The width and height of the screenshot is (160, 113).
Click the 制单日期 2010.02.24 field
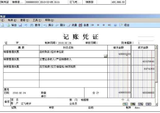65,43
